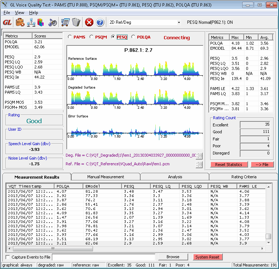Image resolution: width=279 pixels, height=269 pixels.
Task: Open the View menu
Action: click(19, 13)
